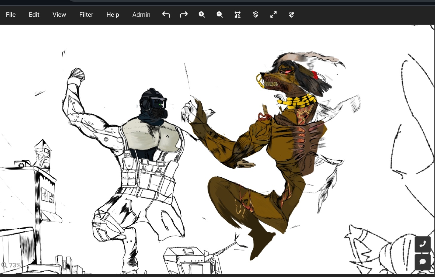Image resolution: width=435 pixels, height=277 pixels.
Task: Zoom in with the magnifier plus icon
Action: [202, 15]
